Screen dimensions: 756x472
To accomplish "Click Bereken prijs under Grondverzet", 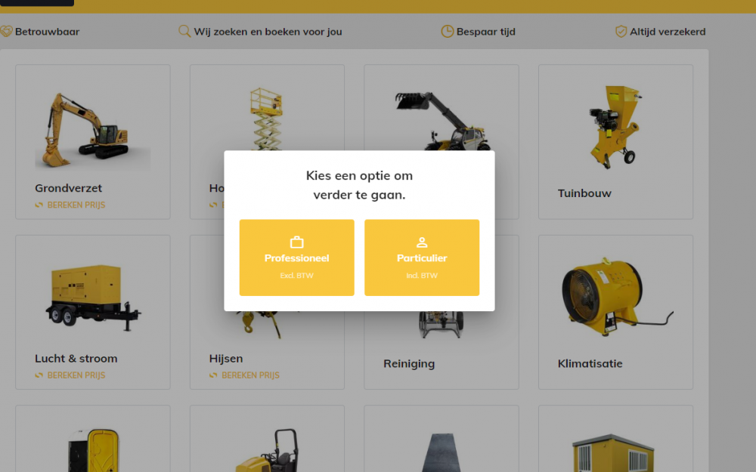I will tap(76, 205).
